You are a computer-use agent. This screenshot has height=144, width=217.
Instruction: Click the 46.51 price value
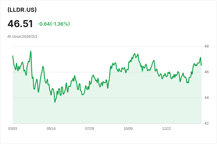click(x=20, y=24)
